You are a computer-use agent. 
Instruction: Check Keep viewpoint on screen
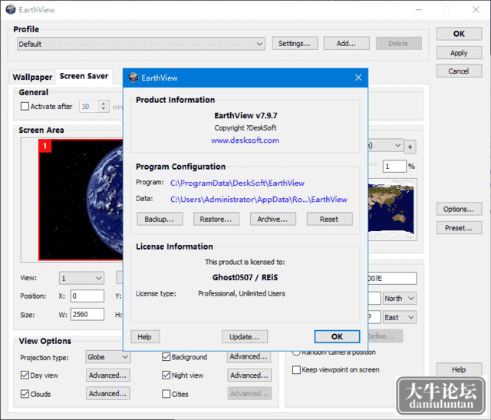pyautogui.click(x=296, y=370)
